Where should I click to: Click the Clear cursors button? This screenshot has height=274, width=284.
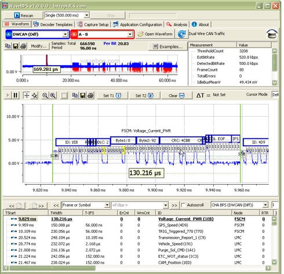tap(177, 96)
